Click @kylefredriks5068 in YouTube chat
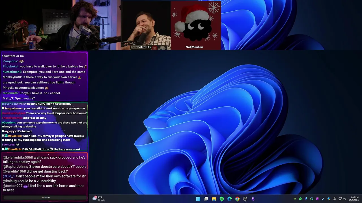Image resolution: width=362 pixels, height=203 pixels. [18, 158]
